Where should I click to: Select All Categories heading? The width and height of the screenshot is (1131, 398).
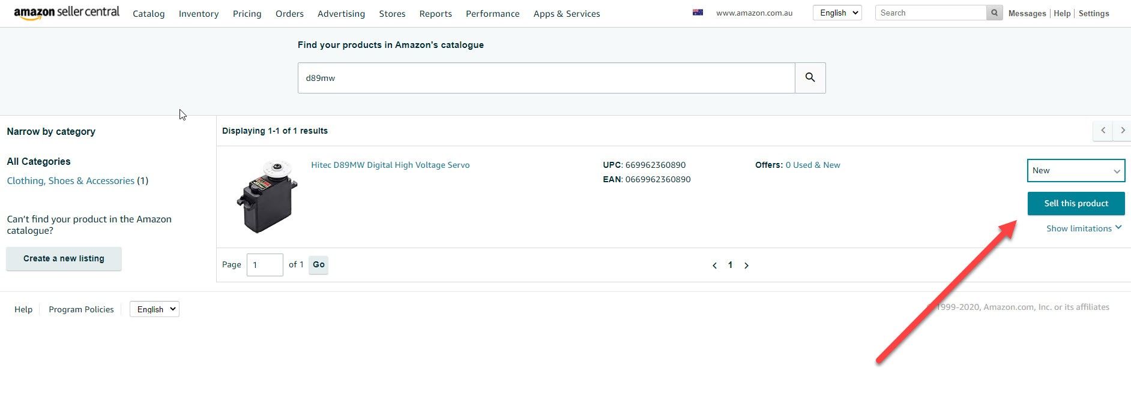tap(38, 161)
